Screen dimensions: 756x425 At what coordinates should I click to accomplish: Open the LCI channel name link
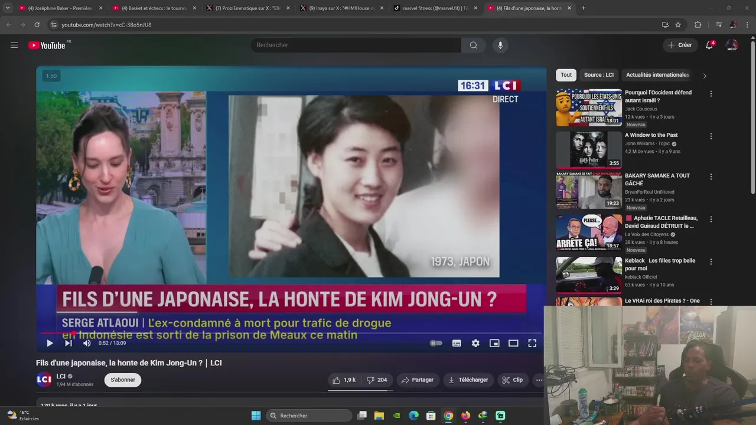tap(61, 377)
